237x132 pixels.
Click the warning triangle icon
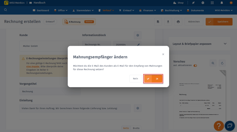[23, 59]
